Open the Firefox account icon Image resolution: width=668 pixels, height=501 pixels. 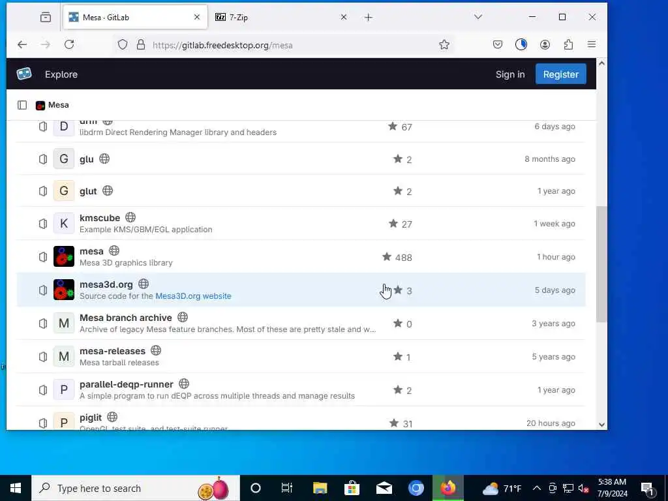[545, 44]
